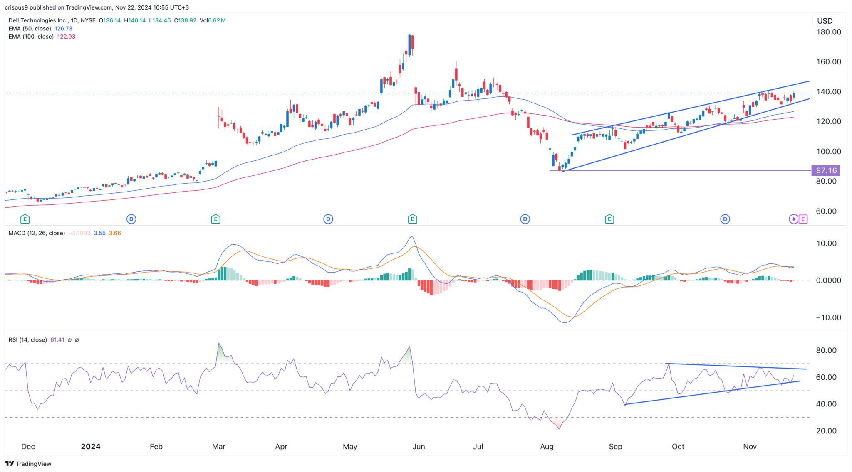Click the TradingView logo at bottom left
The height and width of the screenshot is (472, 852).
coord(28,464)
